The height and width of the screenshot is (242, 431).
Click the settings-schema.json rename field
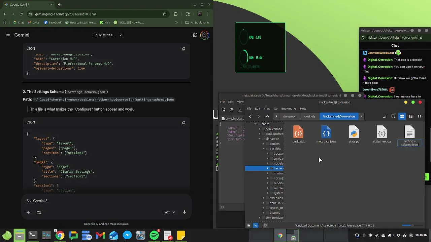[x=409, y=143]
